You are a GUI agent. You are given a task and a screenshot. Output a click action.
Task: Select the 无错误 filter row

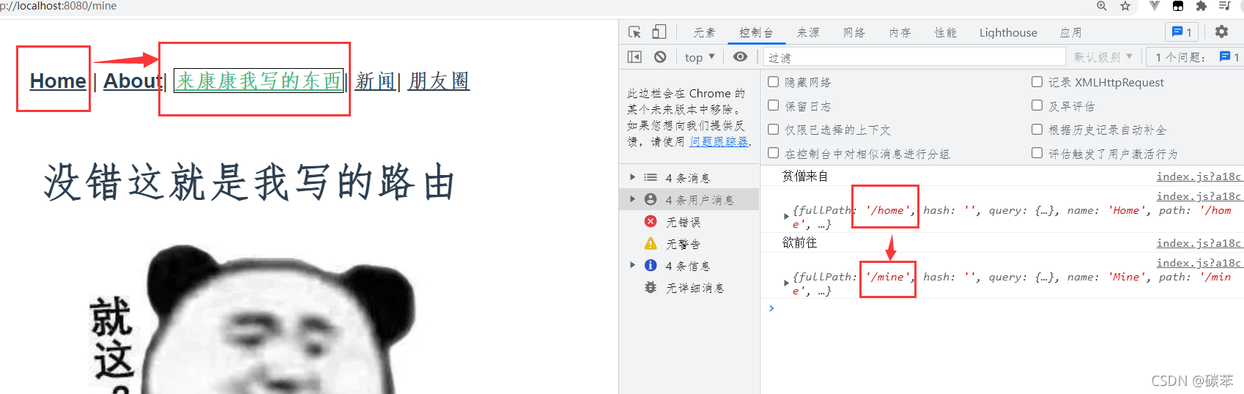pyautogui.click(x=689, y=222)
